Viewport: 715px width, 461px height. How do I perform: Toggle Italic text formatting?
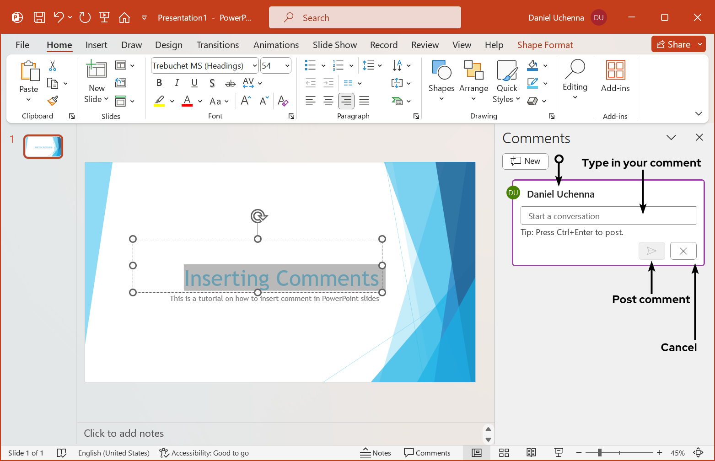click(x=177, y=83)
